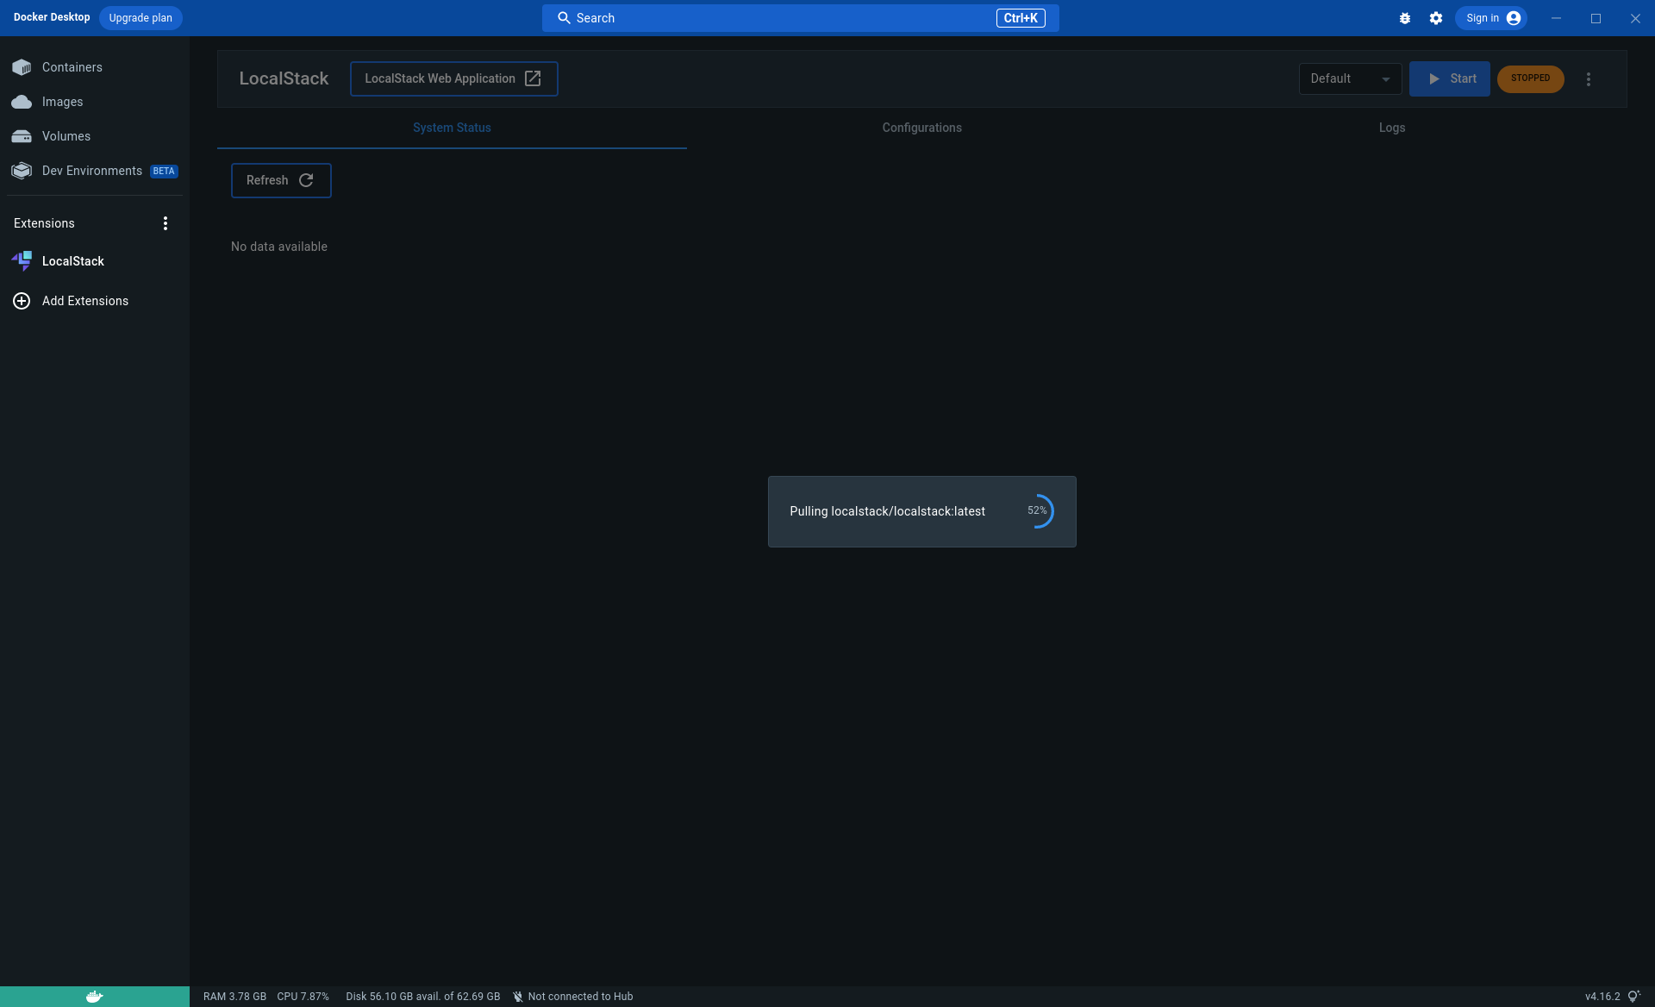The height and width of the screenshot is (1007, 1655).
Task: Open Images from the cloud icon
Action: click(22, 102)
